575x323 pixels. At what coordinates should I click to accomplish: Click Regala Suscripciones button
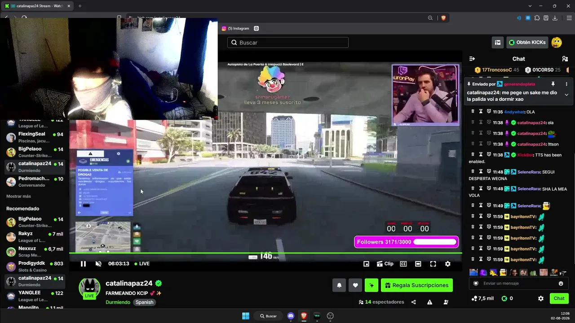click(x=417, y=285)
